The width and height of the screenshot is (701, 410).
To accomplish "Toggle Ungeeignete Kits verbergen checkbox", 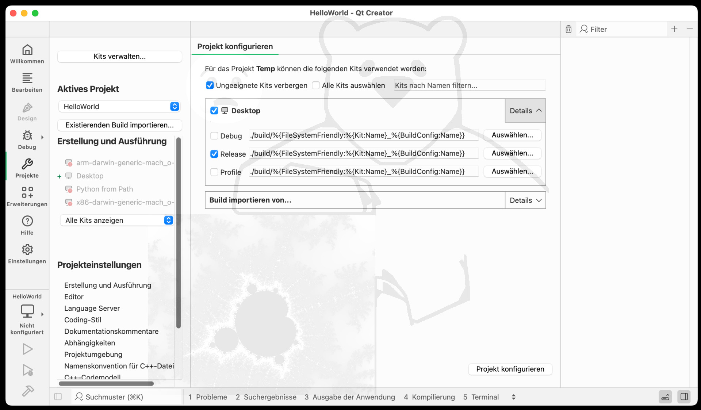I will coord(210,85).
